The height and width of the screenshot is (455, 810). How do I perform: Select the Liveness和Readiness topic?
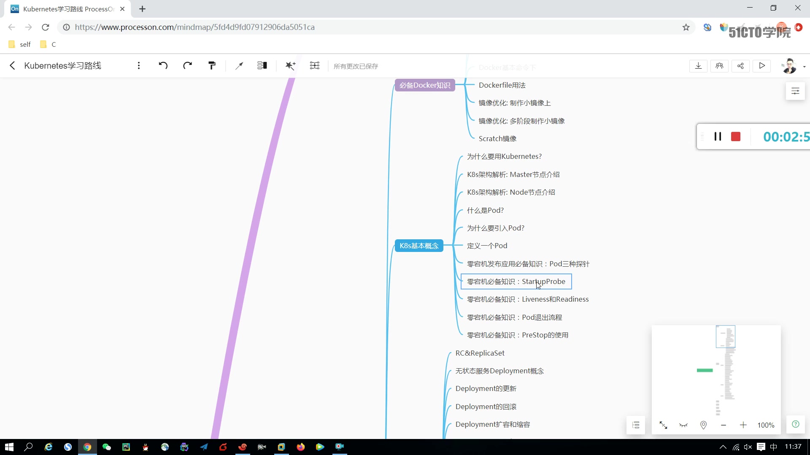click(528, 299)
